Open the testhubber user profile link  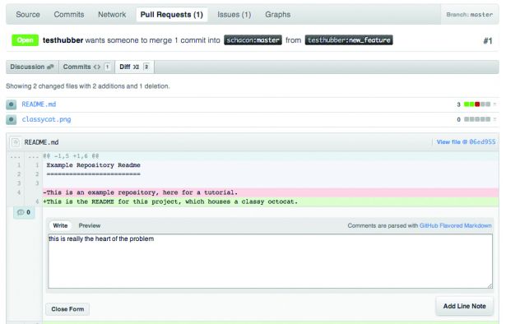point(63,40)
